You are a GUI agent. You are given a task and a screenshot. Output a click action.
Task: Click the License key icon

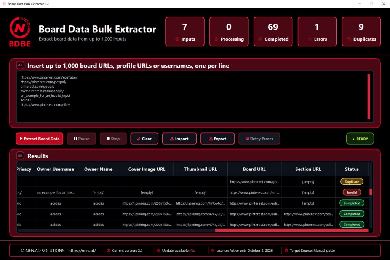(213, 251)
